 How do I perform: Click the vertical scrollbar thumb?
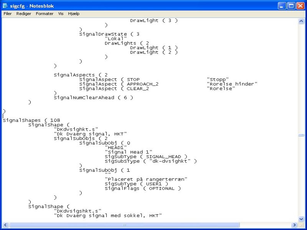[301, 135]
